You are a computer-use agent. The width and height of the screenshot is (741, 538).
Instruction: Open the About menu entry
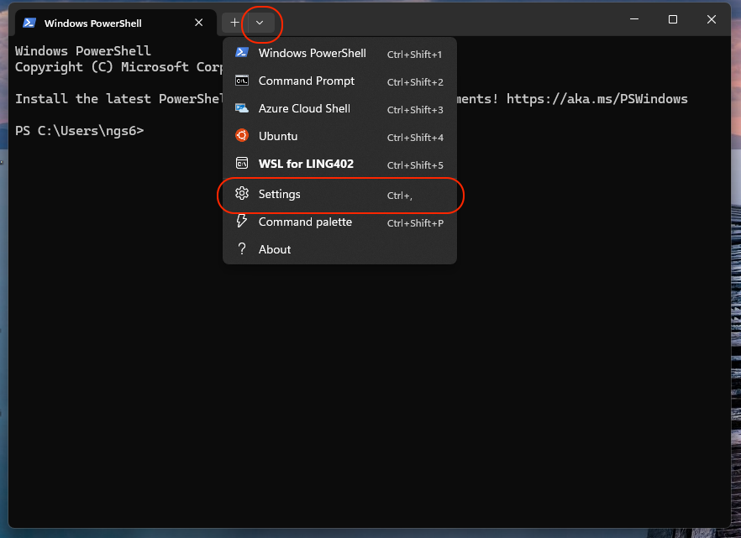coord(339,249)
